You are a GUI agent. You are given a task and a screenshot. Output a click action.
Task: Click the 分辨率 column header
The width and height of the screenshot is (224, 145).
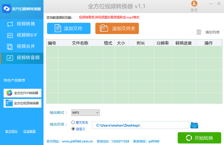163,43
